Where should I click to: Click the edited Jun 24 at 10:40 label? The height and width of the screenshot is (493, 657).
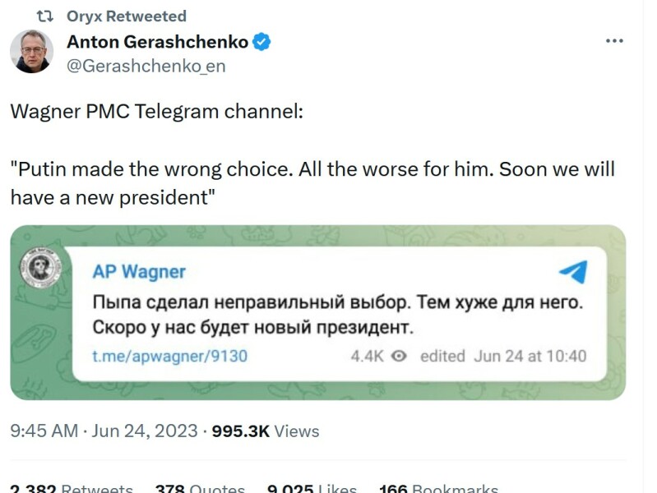(503, 357)
